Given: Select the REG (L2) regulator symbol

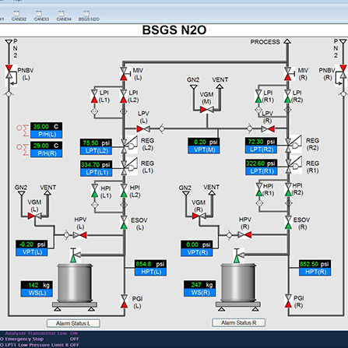Looking at the screenshot, I should tap(129, 144).
